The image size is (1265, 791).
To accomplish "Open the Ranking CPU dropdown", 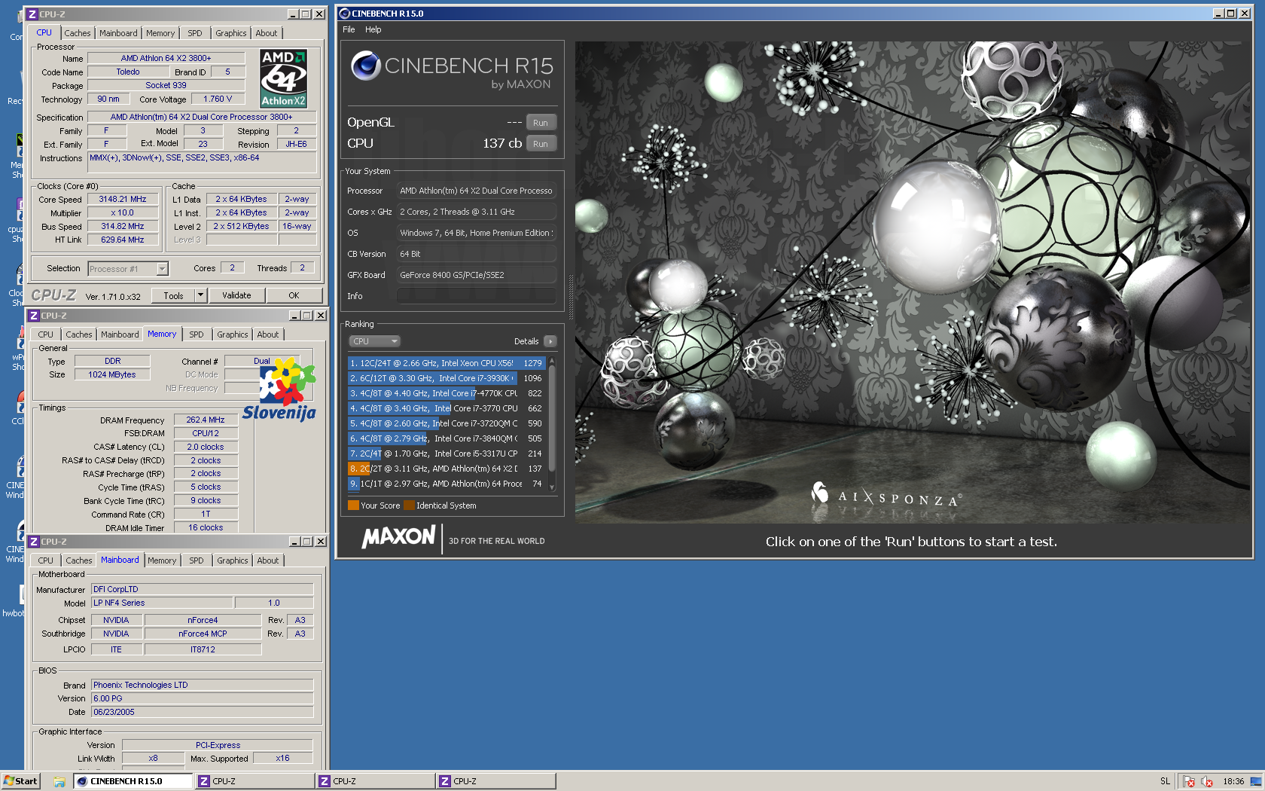I will coord(374,341).
